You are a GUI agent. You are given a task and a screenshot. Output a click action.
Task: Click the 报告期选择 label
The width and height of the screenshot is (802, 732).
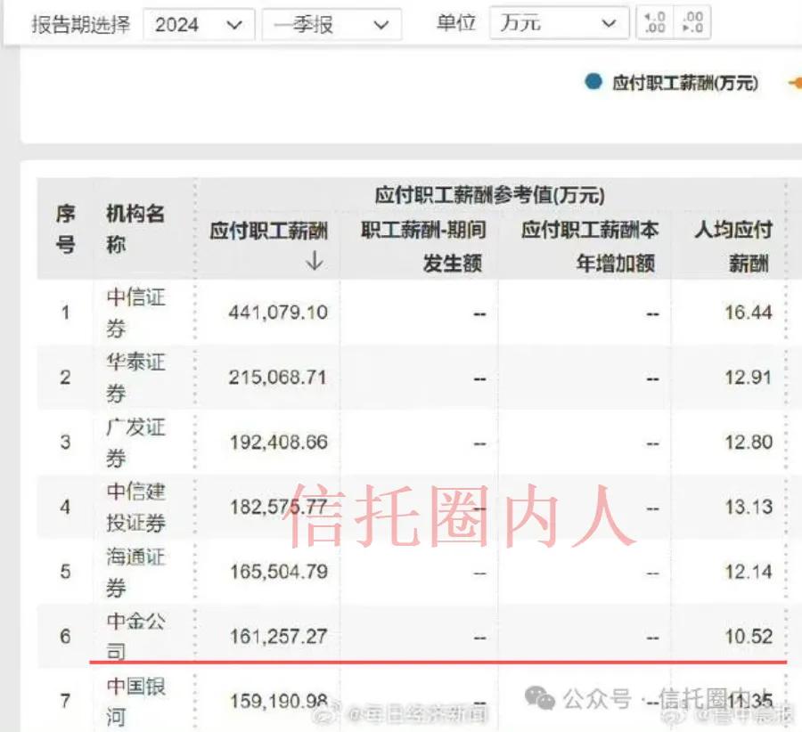point(81,24)
